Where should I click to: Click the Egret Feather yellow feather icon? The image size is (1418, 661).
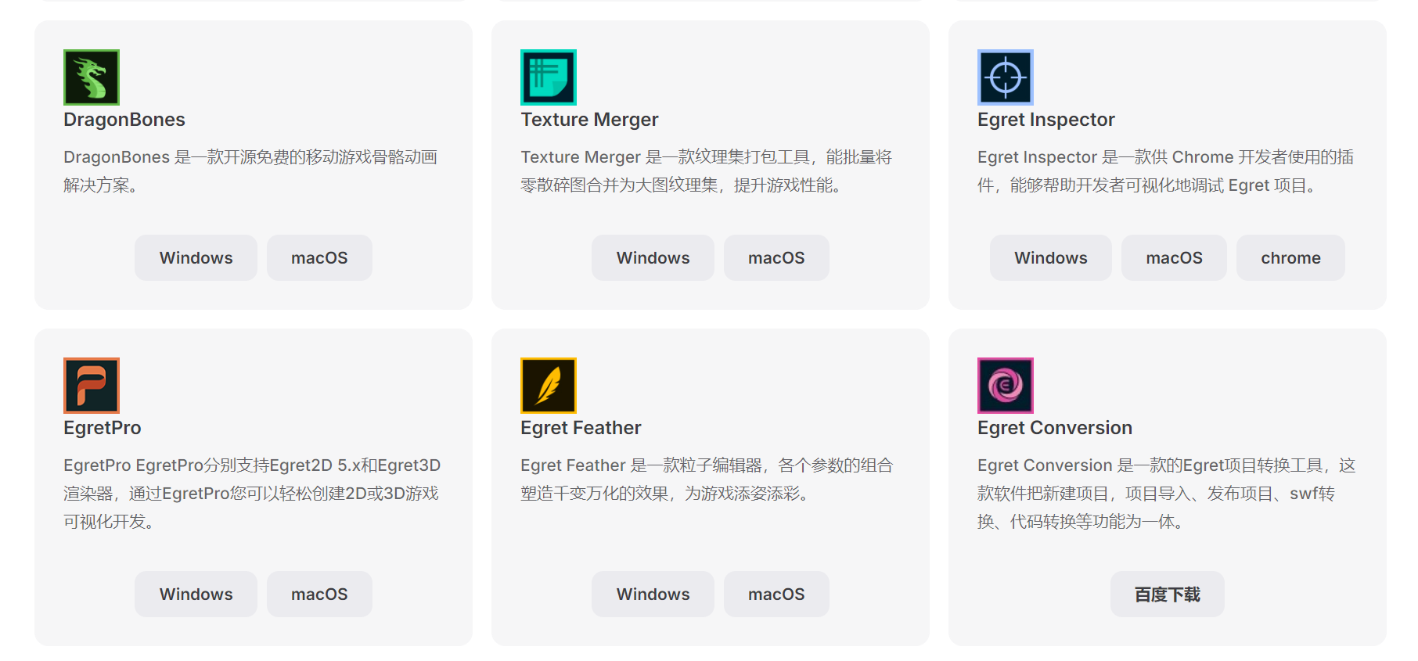pyautogui.click(x=549, y=386)
